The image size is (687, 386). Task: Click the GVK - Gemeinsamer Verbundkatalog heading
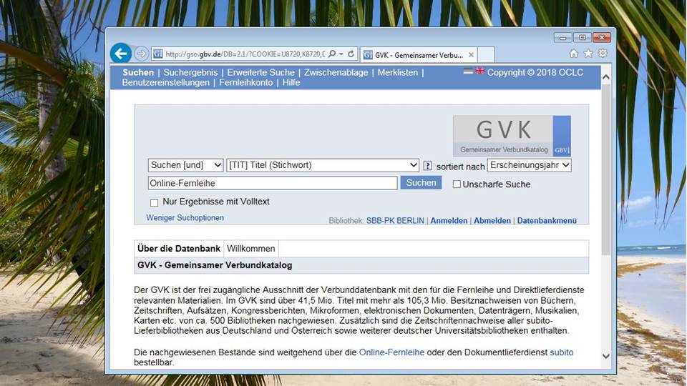coord(215,265)
